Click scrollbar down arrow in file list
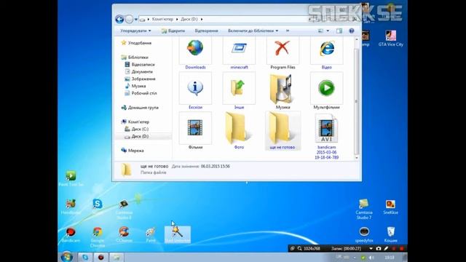Viewport: 466px width, 262px height. pos(357,158)
